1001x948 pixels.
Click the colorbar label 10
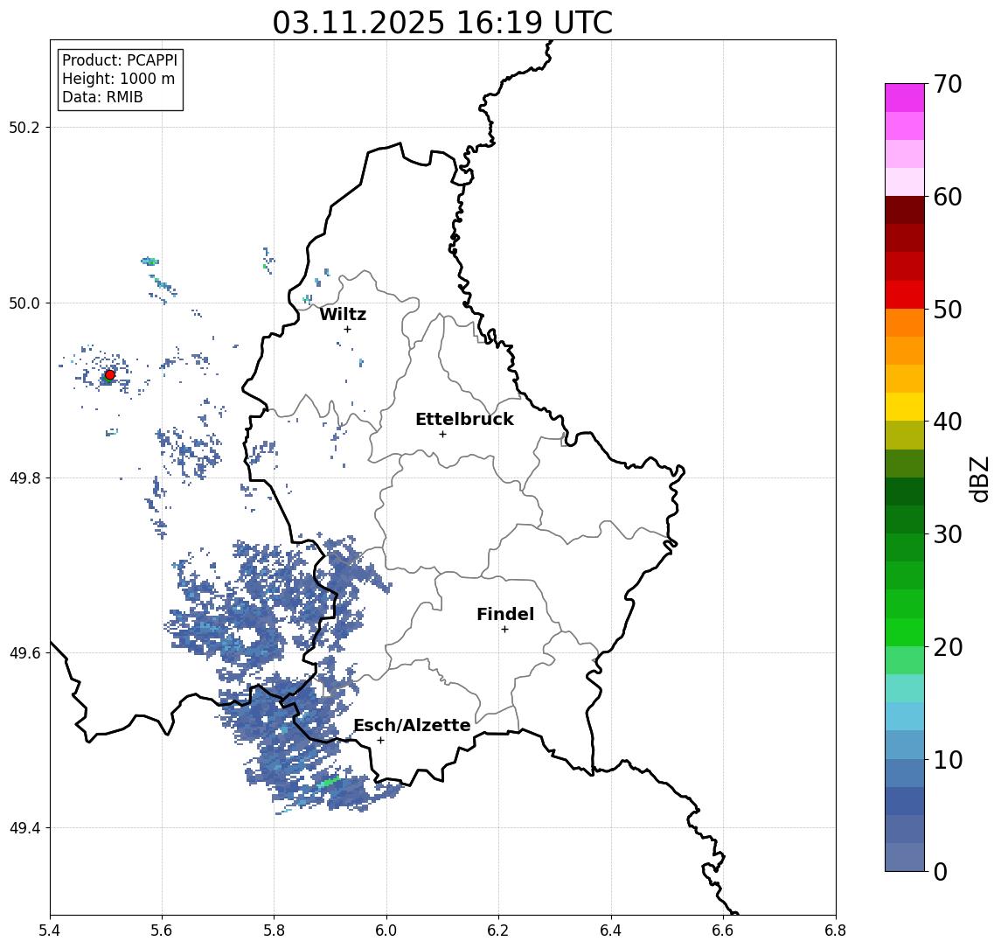coord(947,760)
